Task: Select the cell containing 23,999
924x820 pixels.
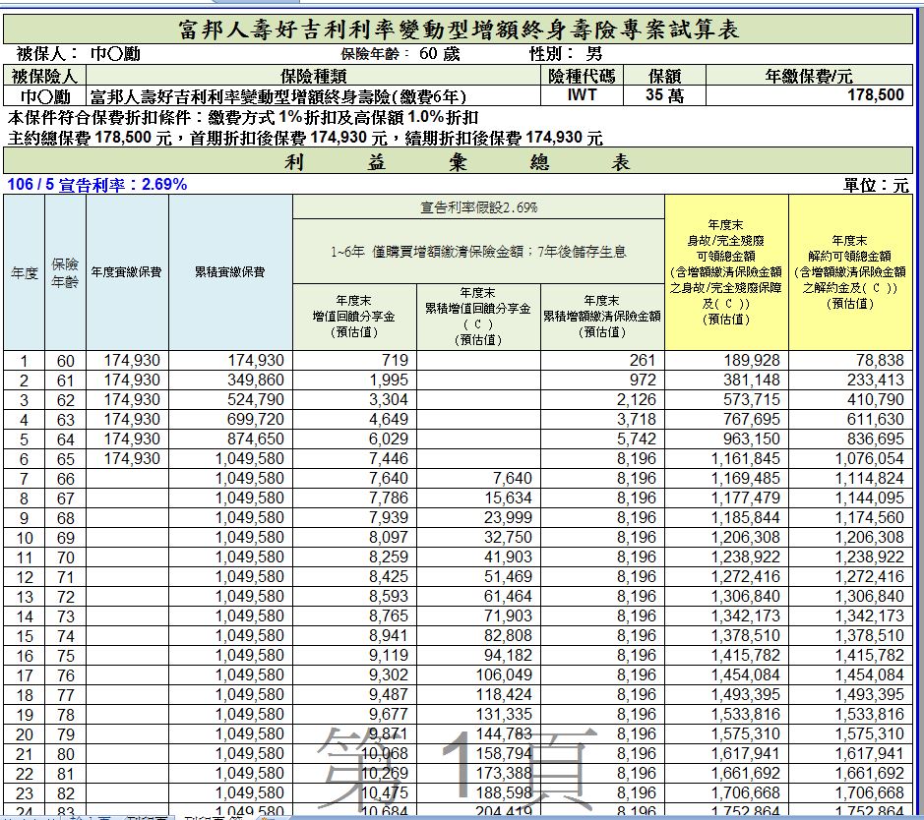Action: tap(478, 518)
